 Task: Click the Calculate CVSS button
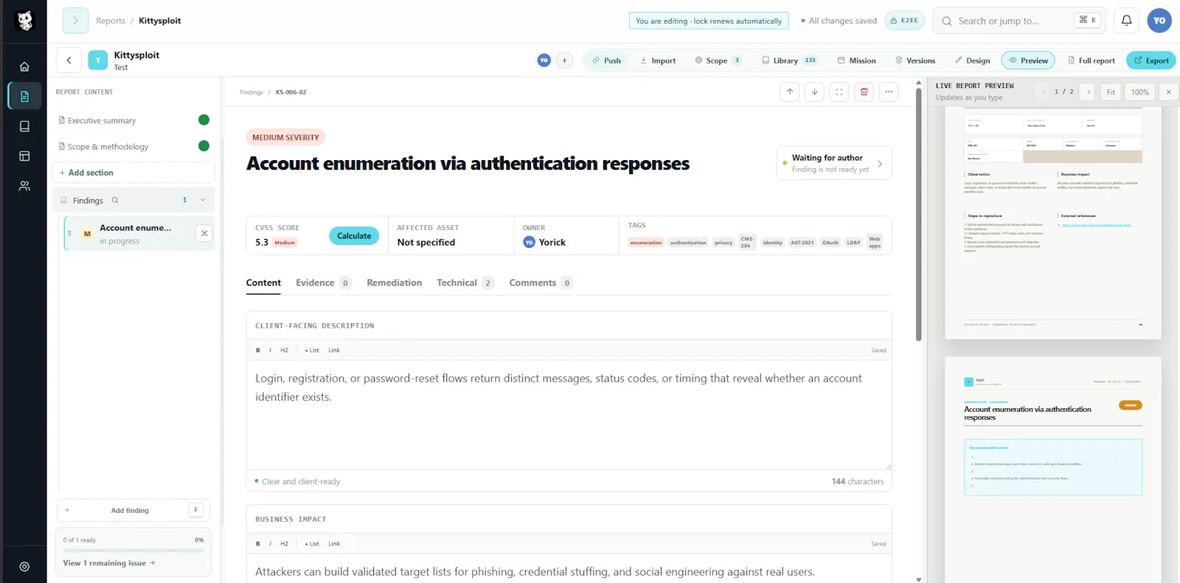pyautogui.click(x=354, y=235)
